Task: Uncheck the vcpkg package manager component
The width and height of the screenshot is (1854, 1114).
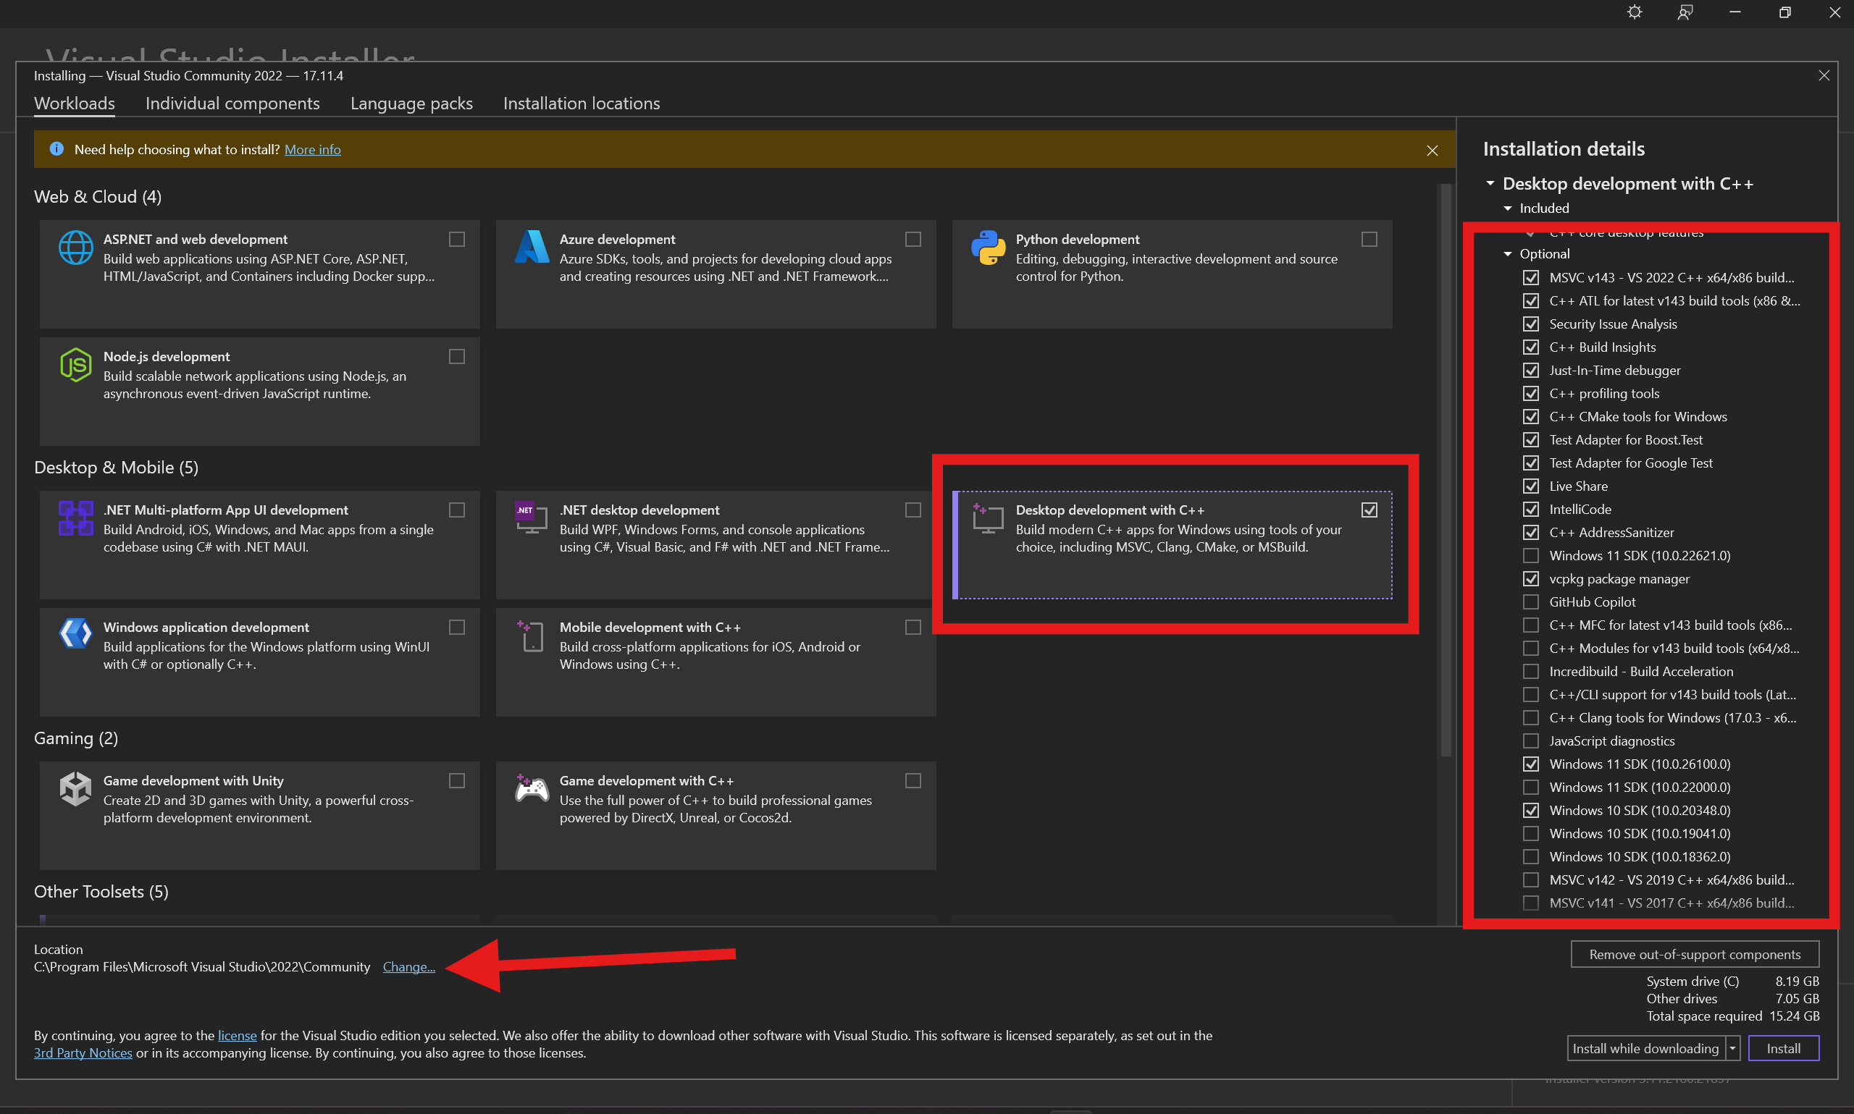Action: [x=1530, y=579]
